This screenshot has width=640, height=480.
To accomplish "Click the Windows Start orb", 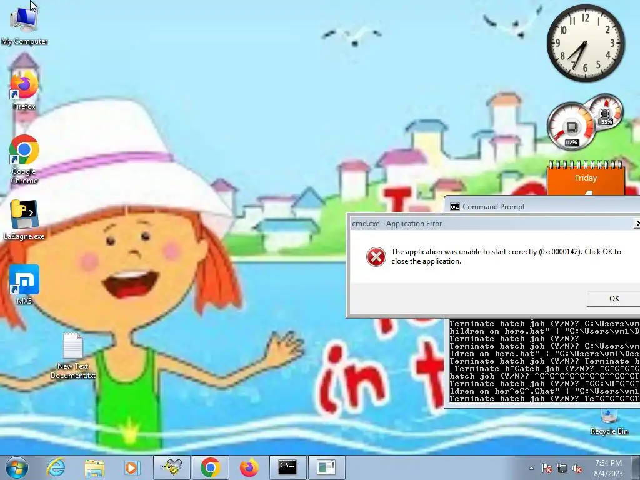I will click(17, 467).
